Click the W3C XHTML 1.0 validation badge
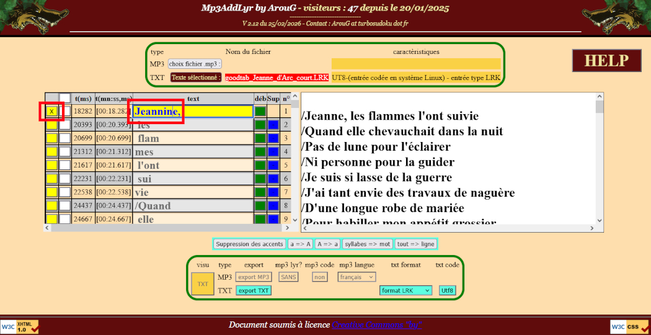Viewport: 651px width, 335px height. coord(20,326)
